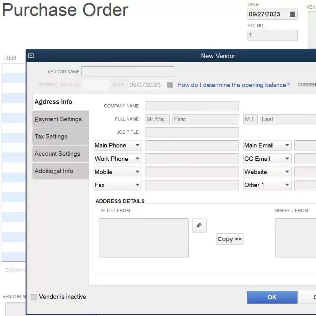Open the Website field type dropdown
Viewport: 316px width, 316px height.
287,172
